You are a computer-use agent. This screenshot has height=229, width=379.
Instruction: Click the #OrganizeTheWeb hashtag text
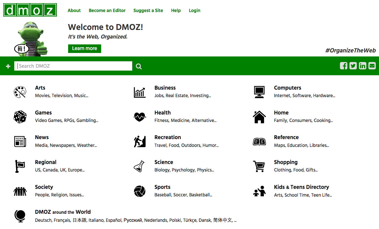point(351,51)
